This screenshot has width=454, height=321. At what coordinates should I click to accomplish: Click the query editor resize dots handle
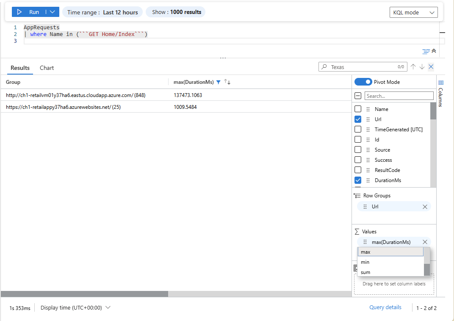(223, 58)
